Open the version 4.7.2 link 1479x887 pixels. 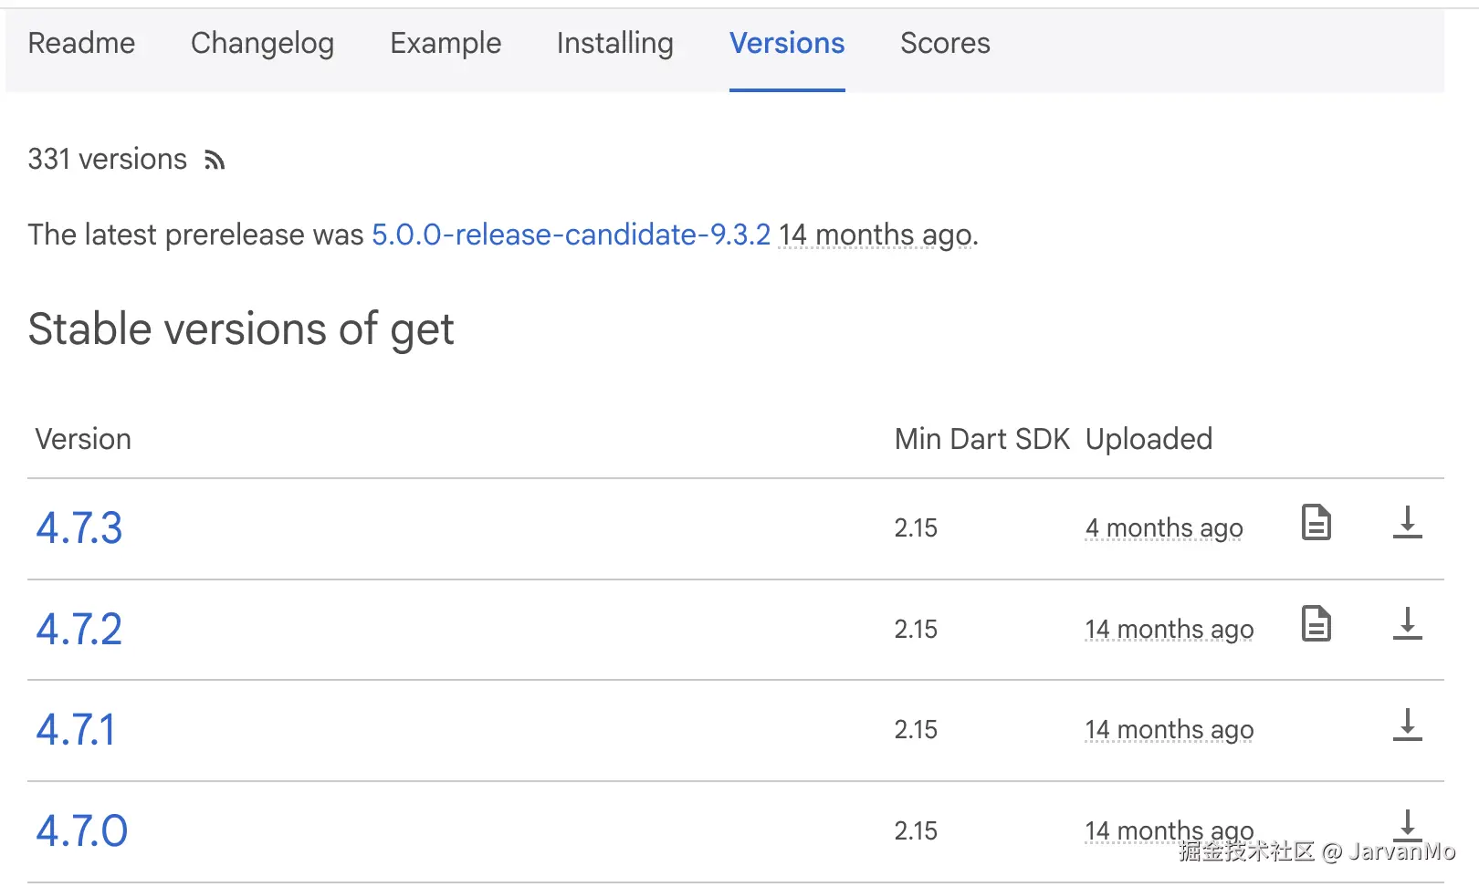79,630
